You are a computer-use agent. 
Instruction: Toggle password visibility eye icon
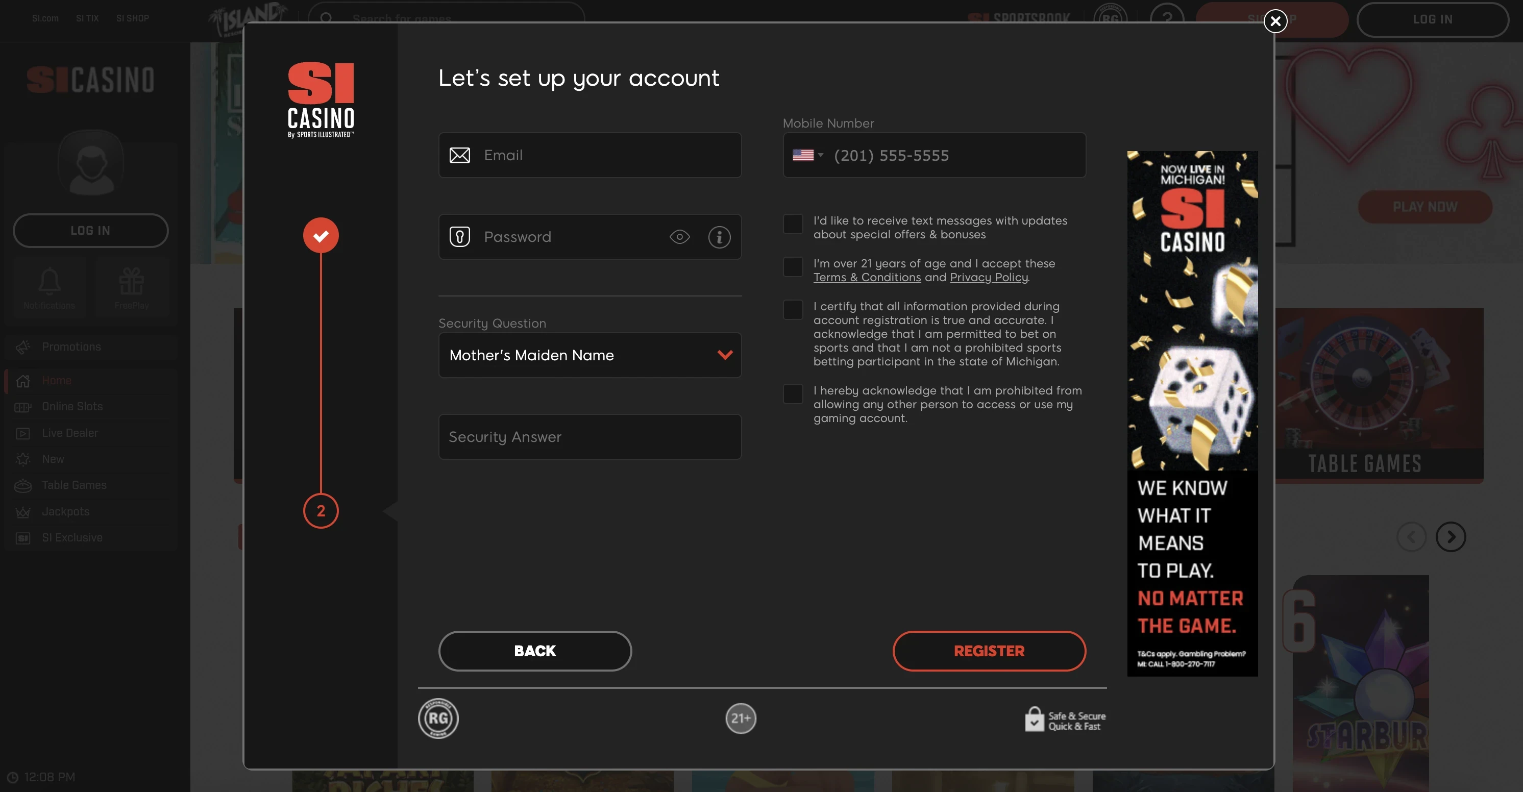(679, 237)
